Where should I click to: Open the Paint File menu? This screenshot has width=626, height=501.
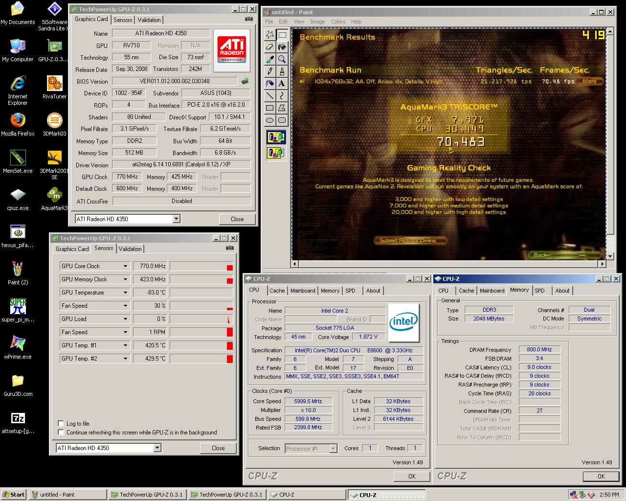[x=269, y=22]
